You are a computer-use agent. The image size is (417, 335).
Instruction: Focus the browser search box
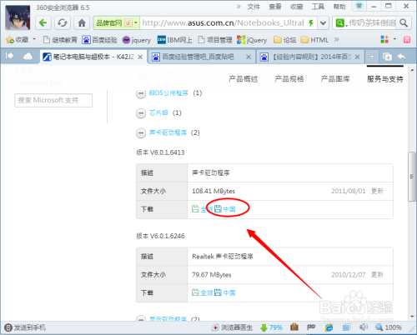[373, 23]
